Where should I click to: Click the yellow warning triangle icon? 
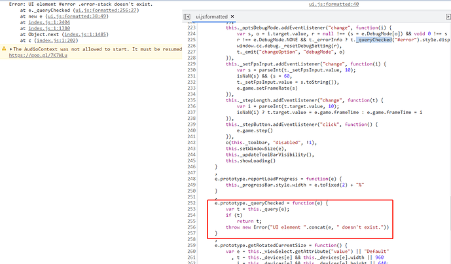click(4, 48)
